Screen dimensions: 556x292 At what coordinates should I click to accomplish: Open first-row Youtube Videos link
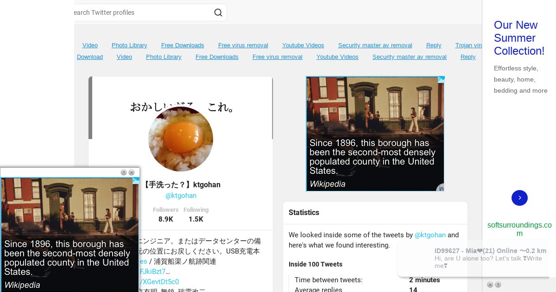coord(303,45)
